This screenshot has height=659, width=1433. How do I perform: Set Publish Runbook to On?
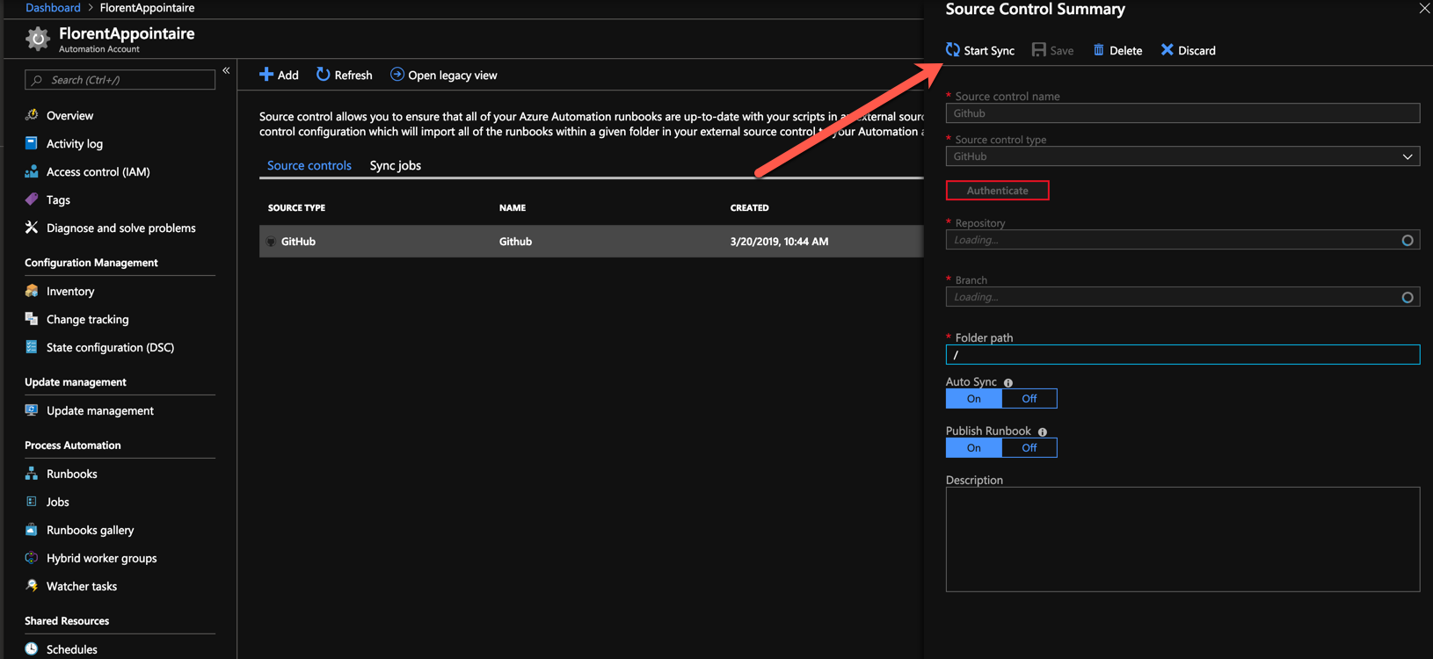tap(974, 448)
